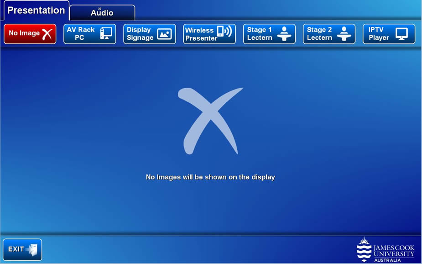
Task: Click the 'No Images will be shown' message
Action: [x=210, y=177]
